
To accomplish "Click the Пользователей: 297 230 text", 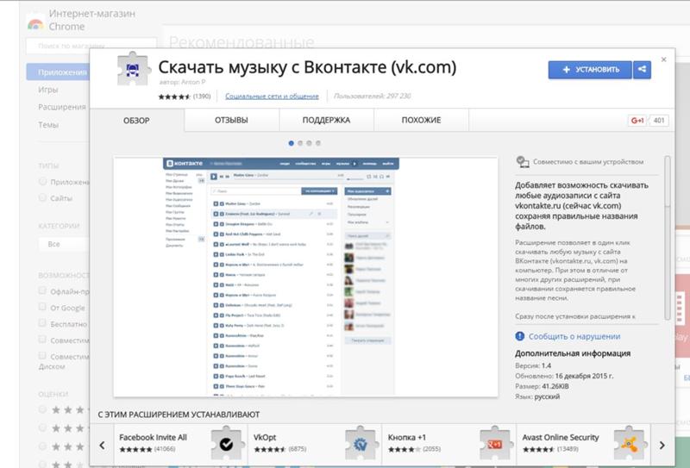I will pos(373,97).
